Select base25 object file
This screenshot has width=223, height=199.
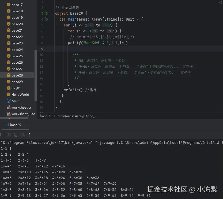[x=17, y=56]
